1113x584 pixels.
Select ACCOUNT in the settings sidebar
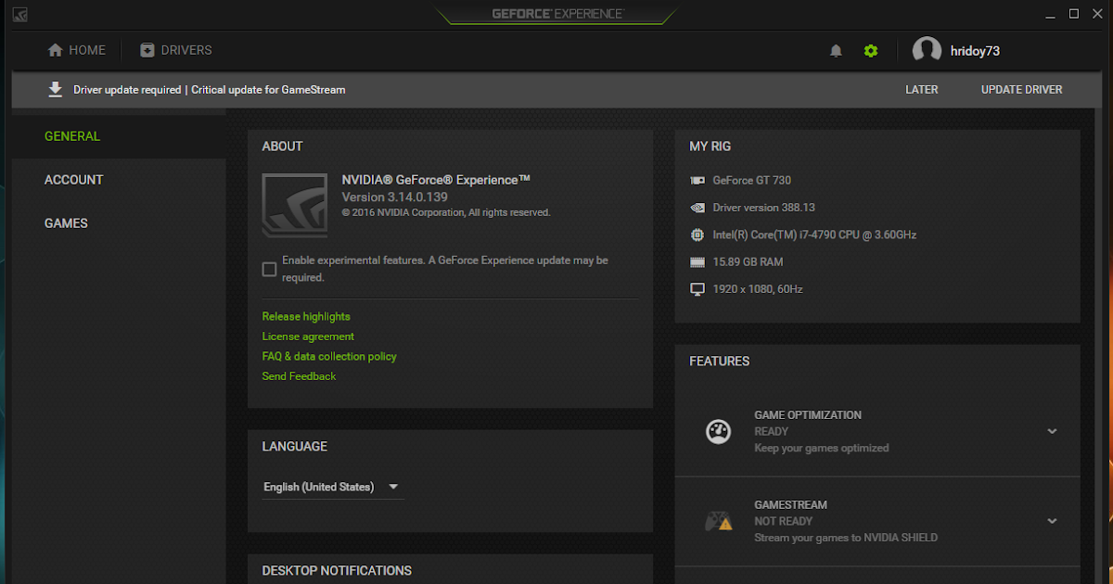74,180
